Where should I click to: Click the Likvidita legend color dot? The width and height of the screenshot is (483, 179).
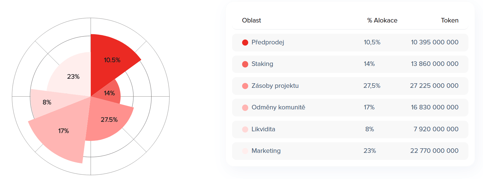[x=245, y=129]
